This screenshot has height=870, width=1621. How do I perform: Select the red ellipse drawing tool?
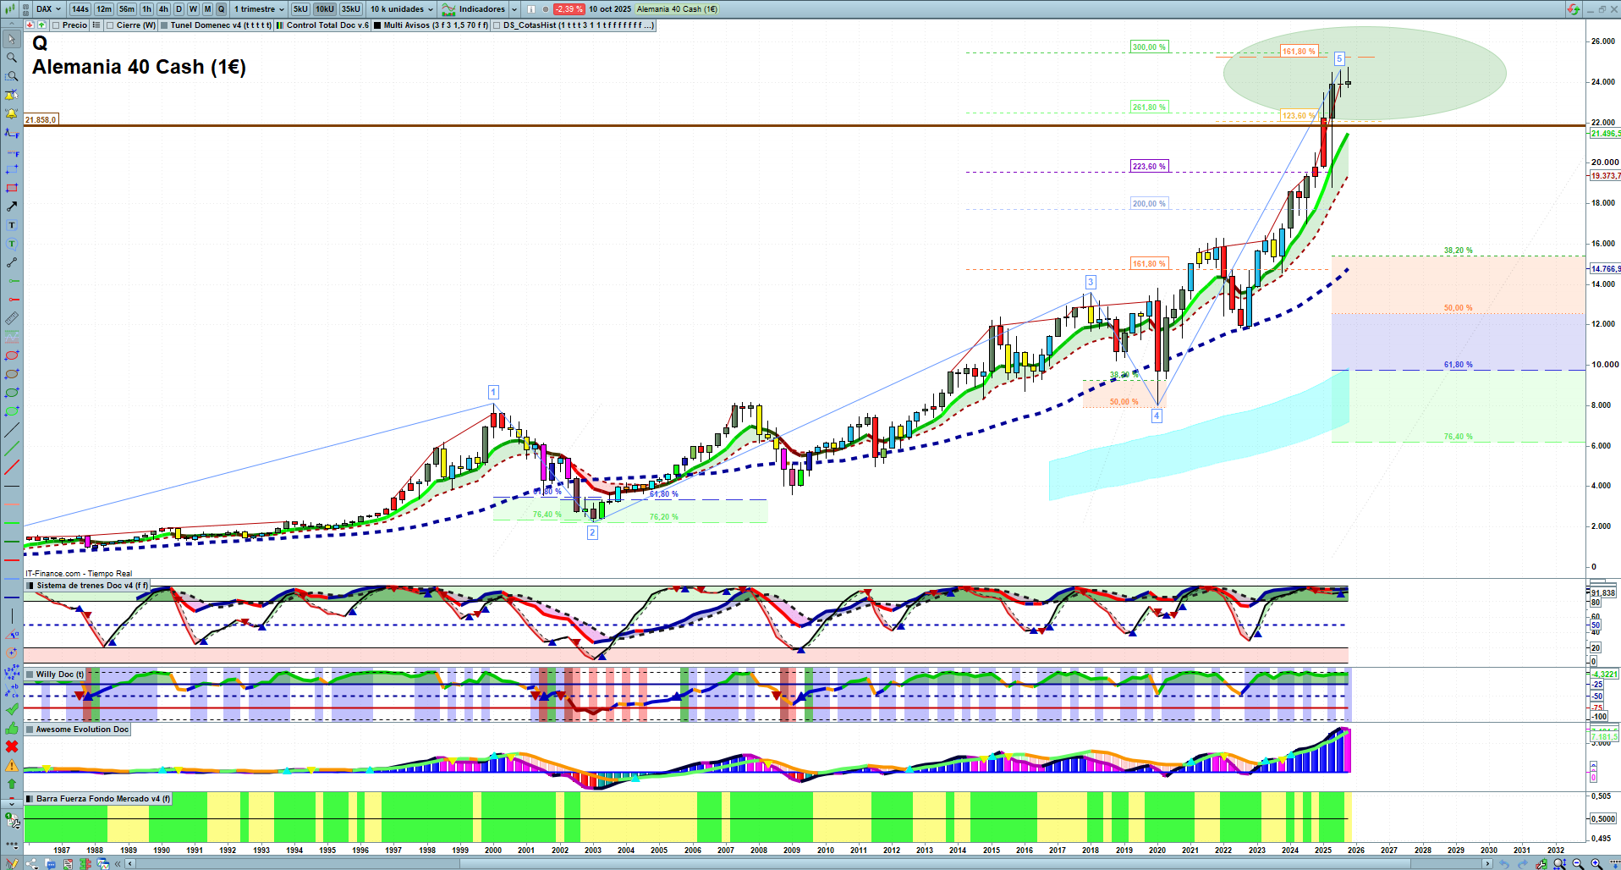pyautogui.click(x=12, y=355)
